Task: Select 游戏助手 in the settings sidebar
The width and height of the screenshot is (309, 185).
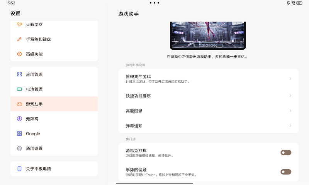Action: pyautogui.click(x=54, y=104)
